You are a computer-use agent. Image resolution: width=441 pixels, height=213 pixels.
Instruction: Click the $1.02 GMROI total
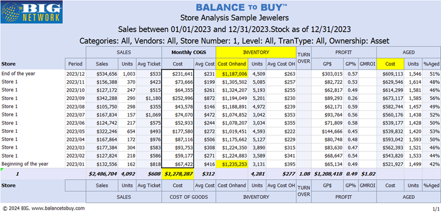tap(368, 174)
